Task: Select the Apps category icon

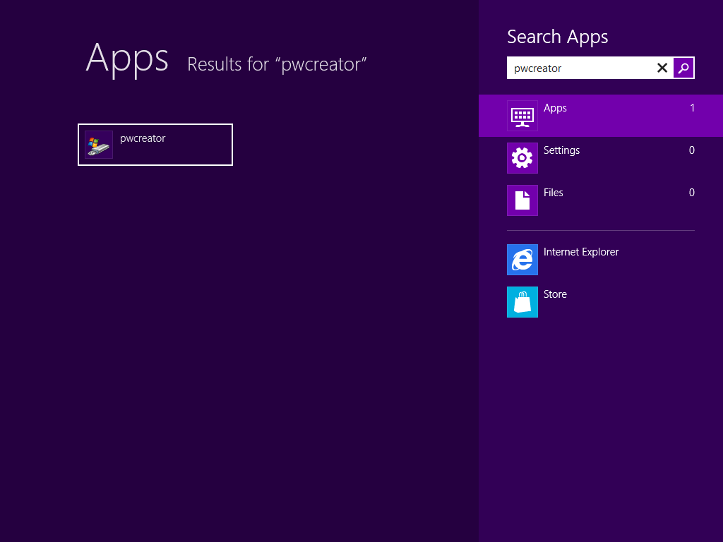Action: pyautogui.click(x=522, y=116)
